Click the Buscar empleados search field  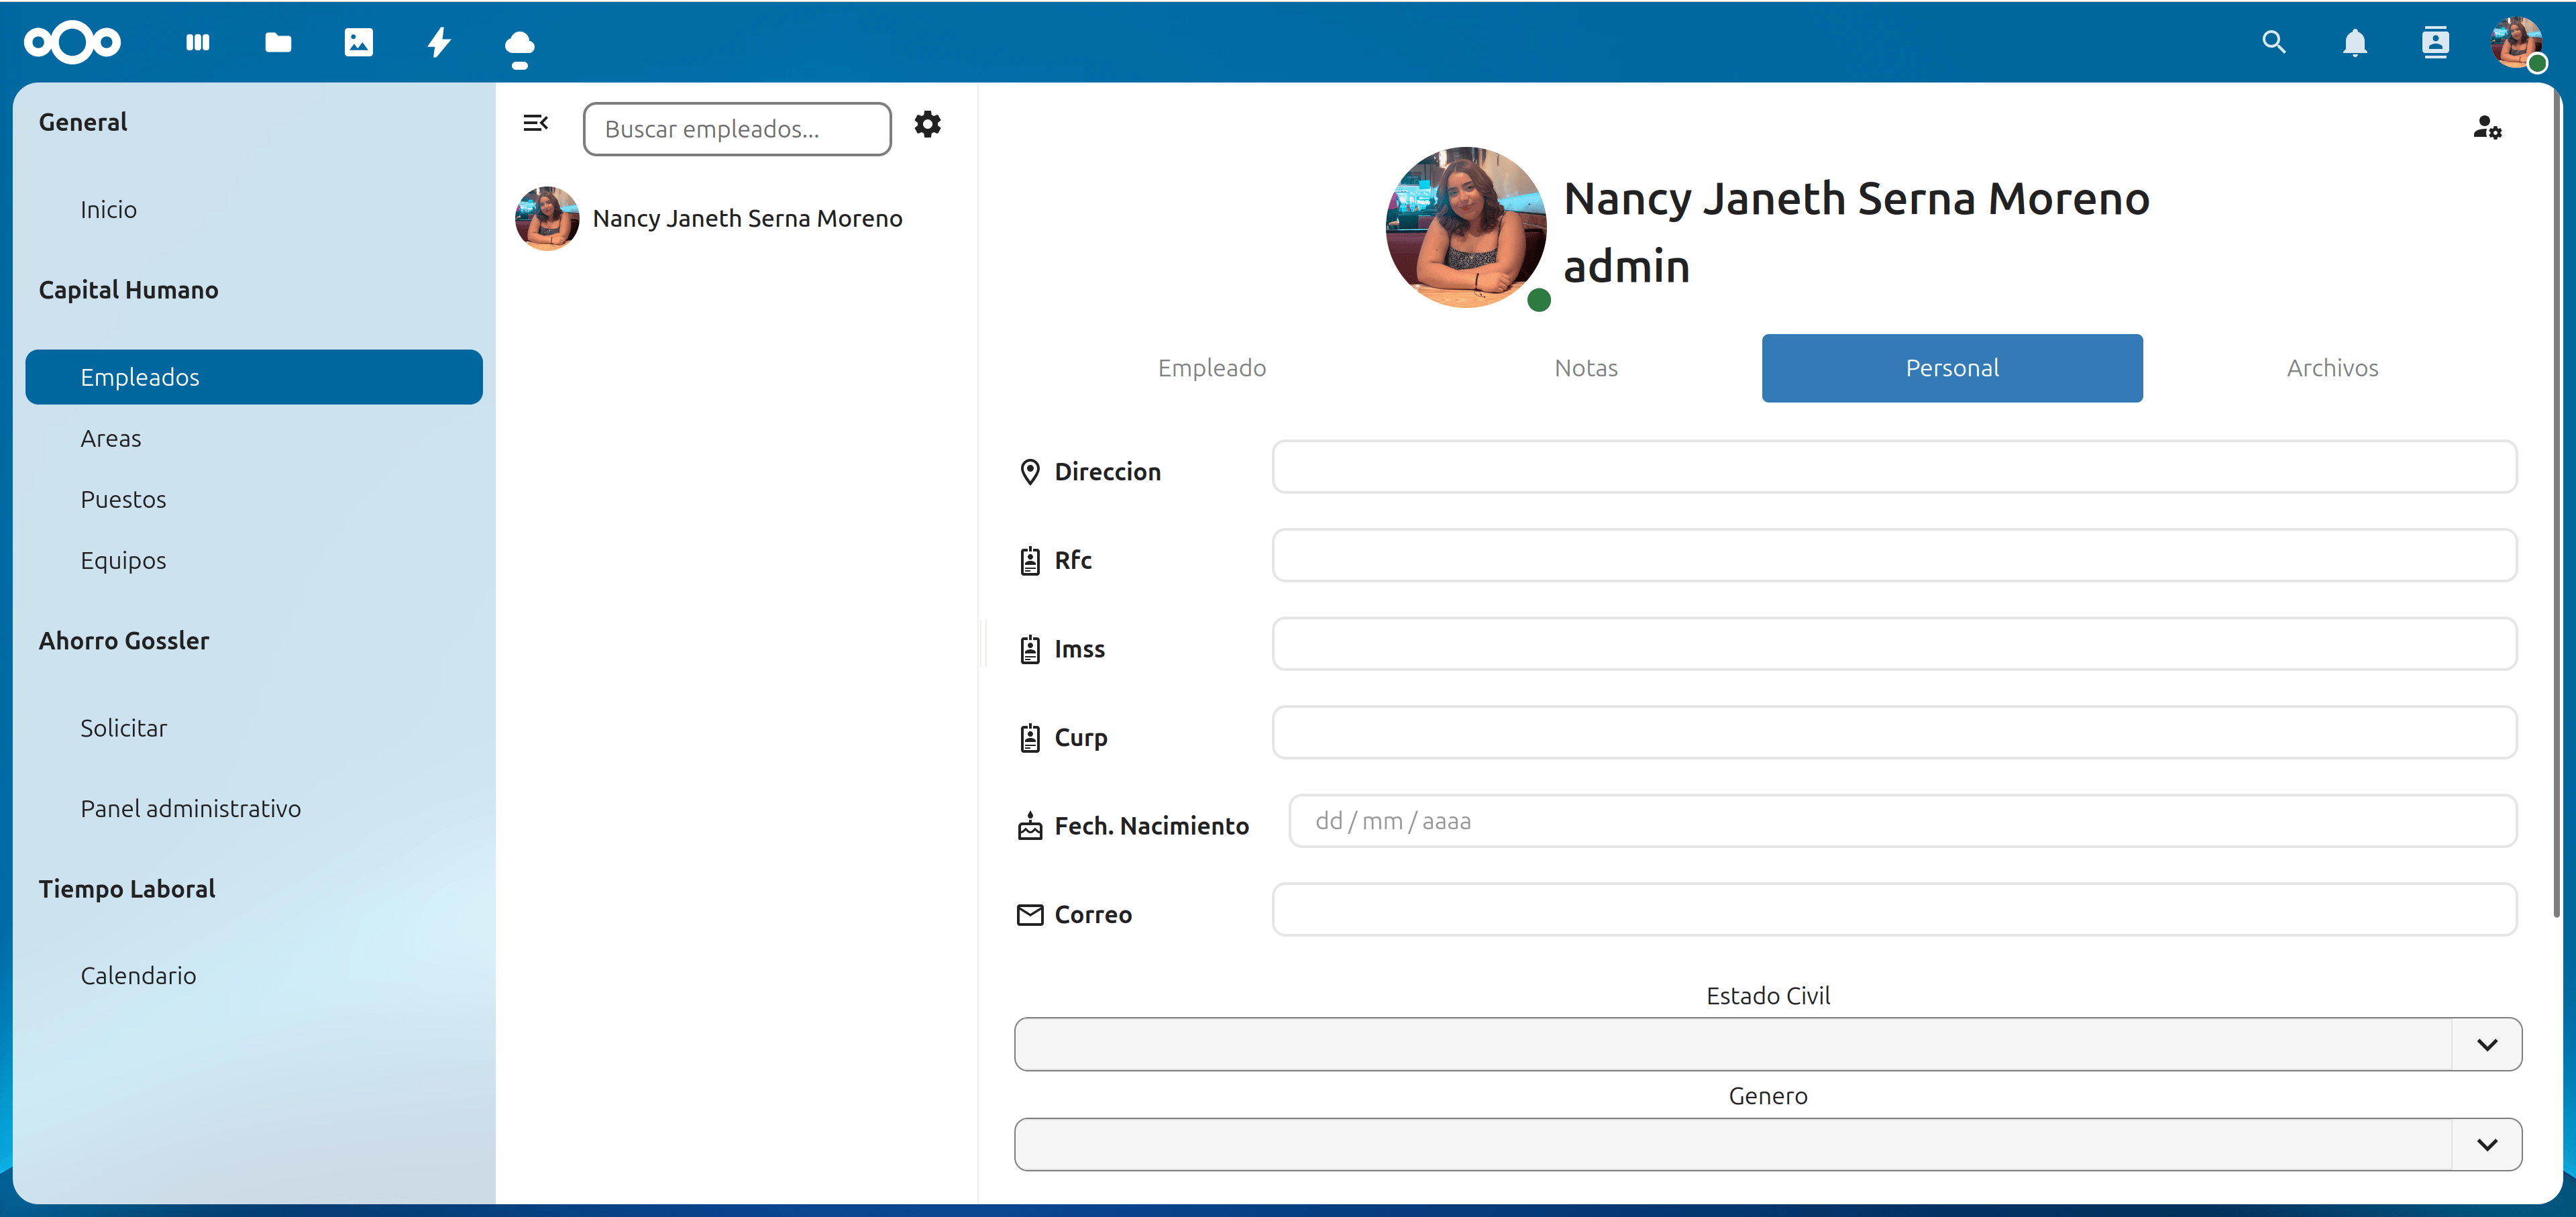pos(737,129)
